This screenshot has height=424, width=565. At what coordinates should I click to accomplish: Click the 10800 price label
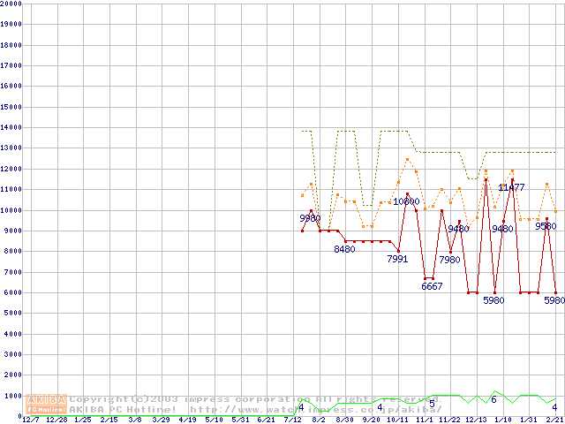406,201
